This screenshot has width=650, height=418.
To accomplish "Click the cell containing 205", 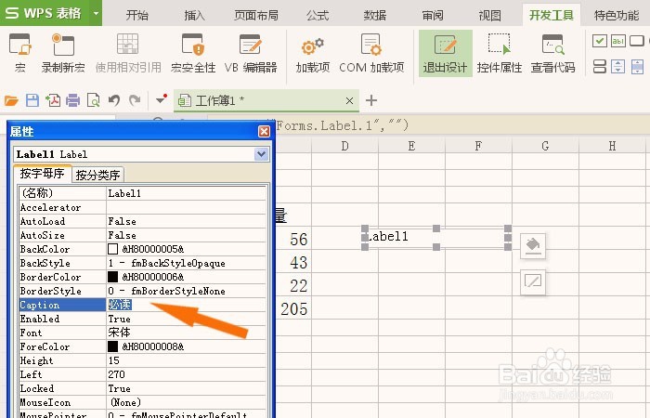I will (294, 308).
